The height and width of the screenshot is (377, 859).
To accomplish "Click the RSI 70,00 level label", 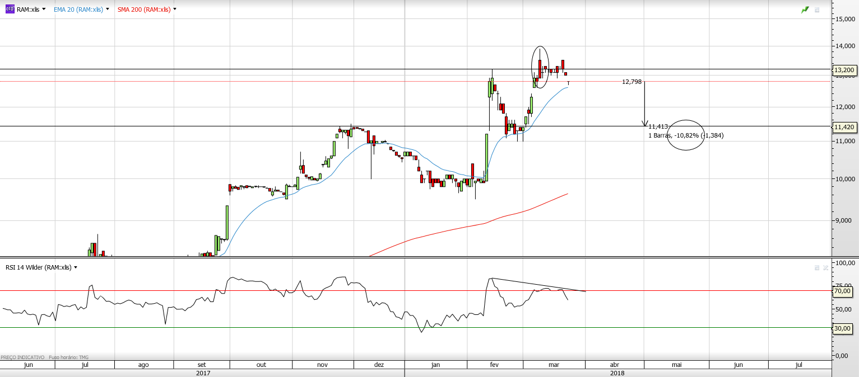I will pos(843,291).
